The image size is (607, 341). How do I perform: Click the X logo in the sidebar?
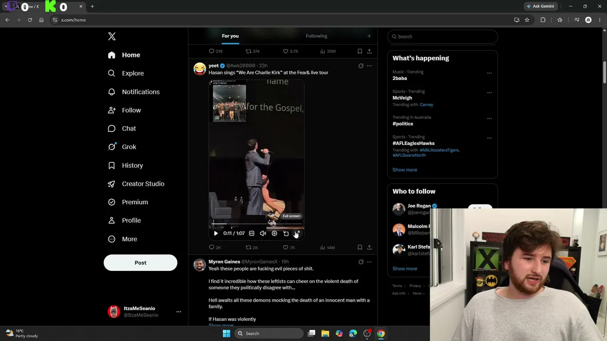click(111, 36)
